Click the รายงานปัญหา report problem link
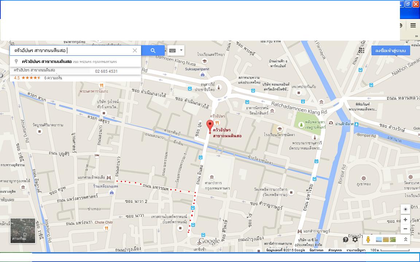Image resolution: width=420 pixels, height=262 pixels. click(x=356, y=250)
